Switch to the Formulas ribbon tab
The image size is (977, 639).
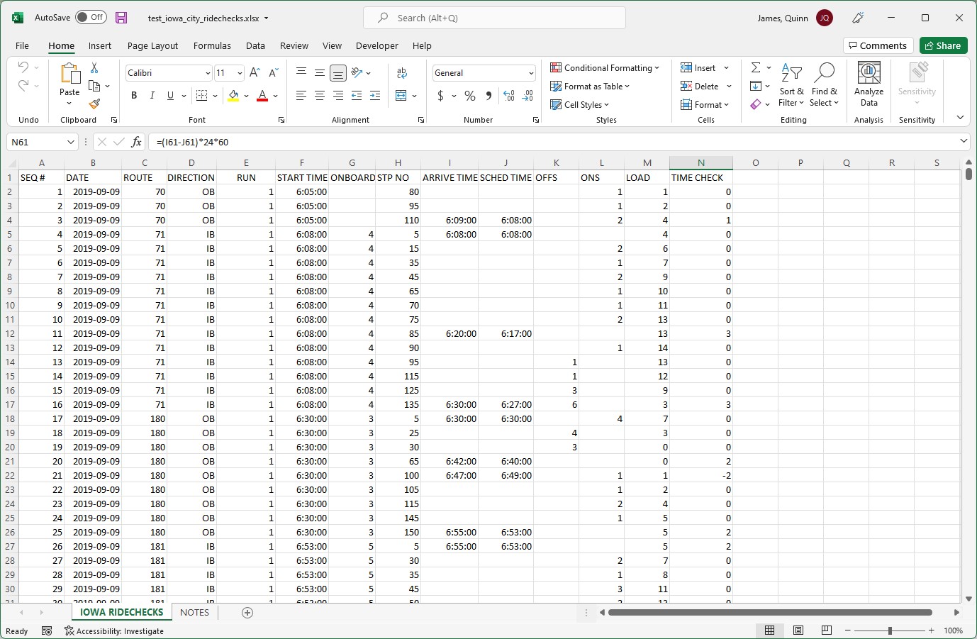(212, 45)
